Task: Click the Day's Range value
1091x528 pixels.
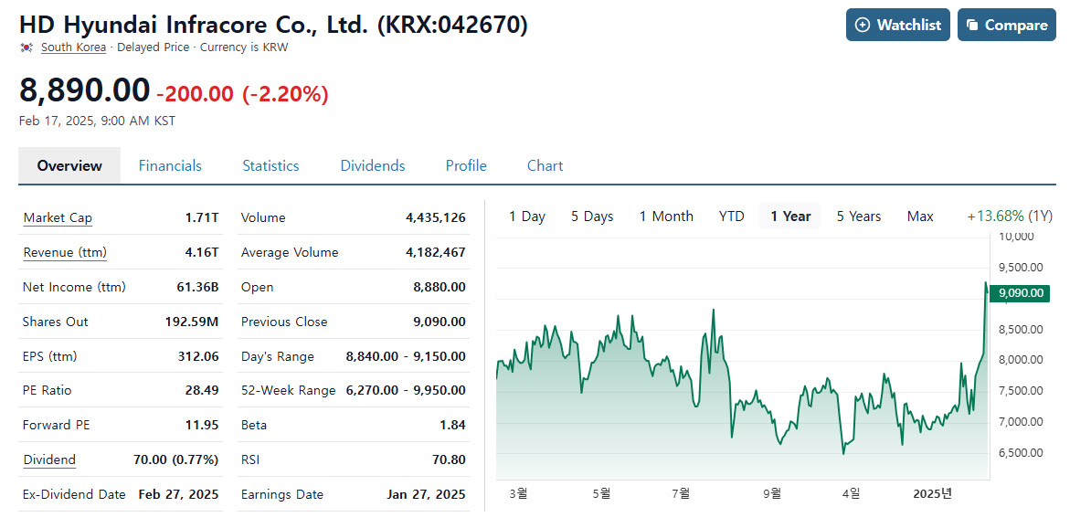Action: (406, 356)
